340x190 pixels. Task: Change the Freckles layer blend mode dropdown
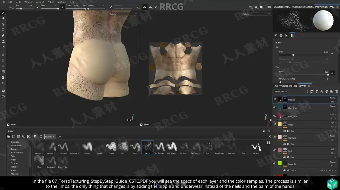pyautogui.click(x=333, y=98)
